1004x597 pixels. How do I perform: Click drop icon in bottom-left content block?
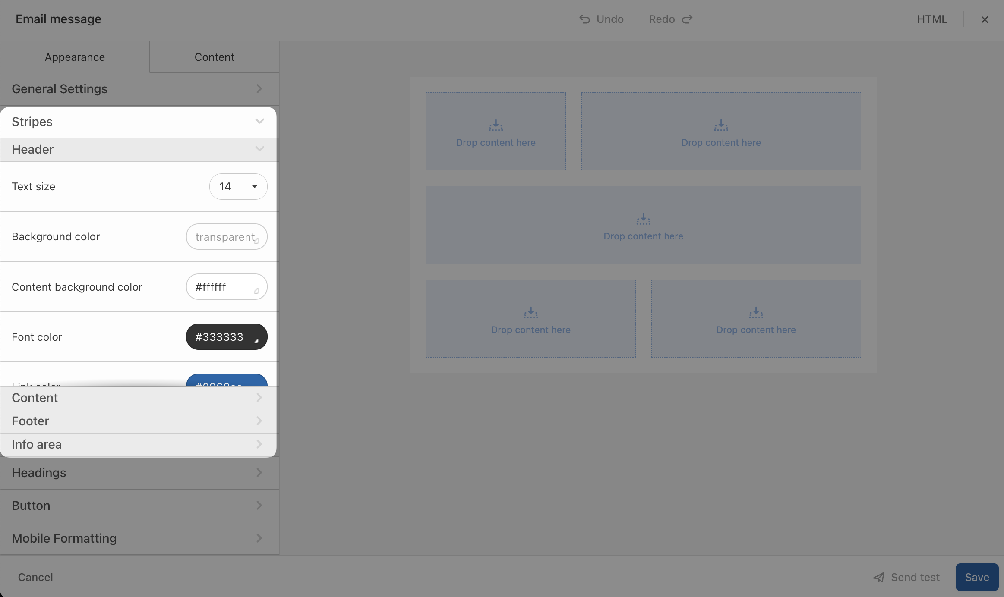tap(530, 313)
